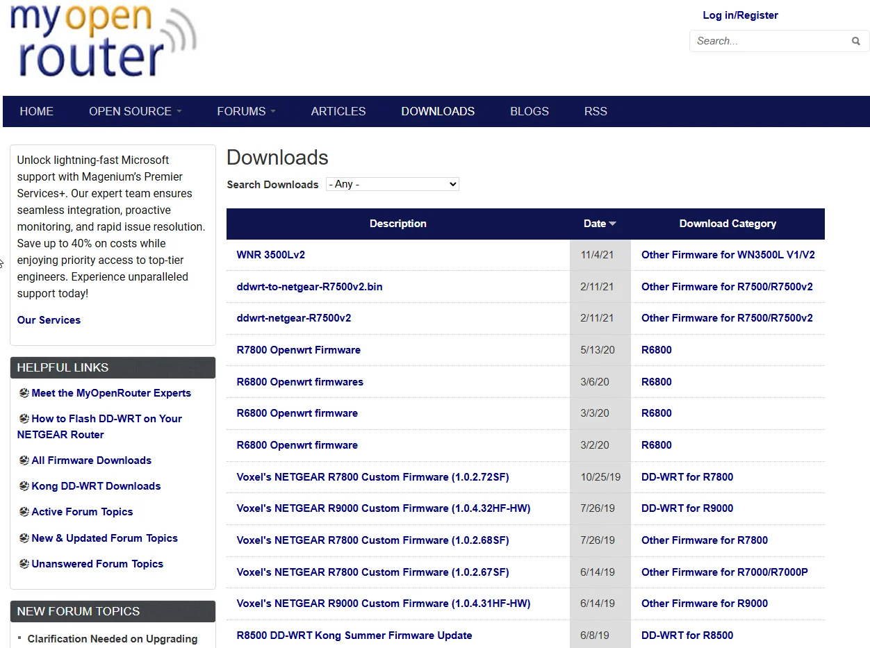Click the Our Services link

49,319
